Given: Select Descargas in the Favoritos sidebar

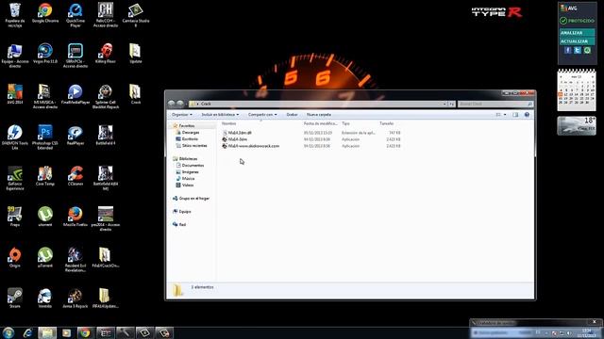Looking at the screenshot, I should pos(191,132).
